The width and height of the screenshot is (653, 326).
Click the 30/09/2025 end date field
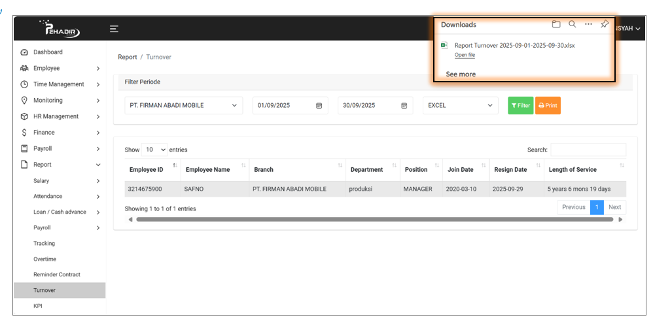click(x=375, y=106)
